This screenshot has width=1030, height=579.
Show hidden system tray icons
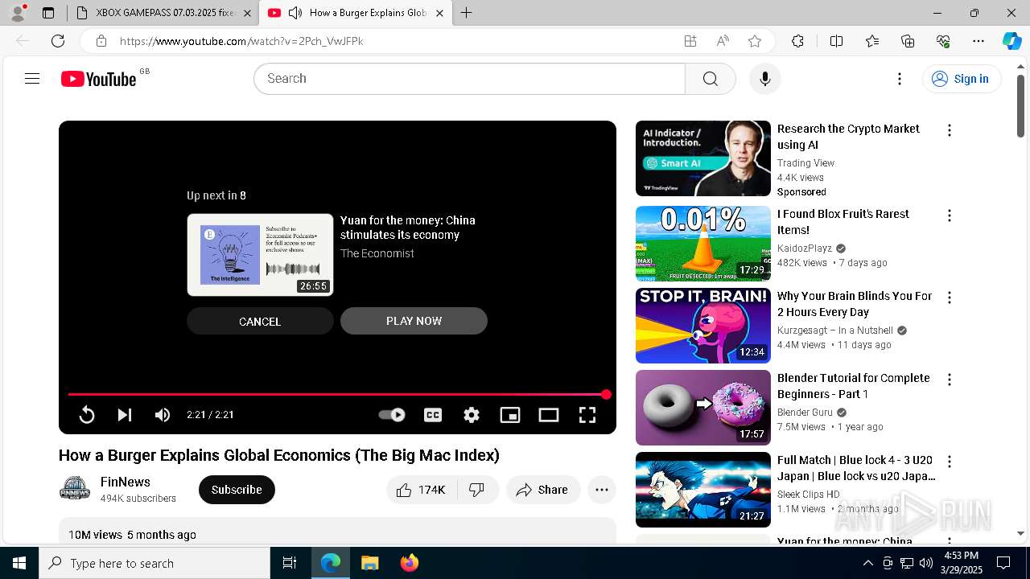867,563
